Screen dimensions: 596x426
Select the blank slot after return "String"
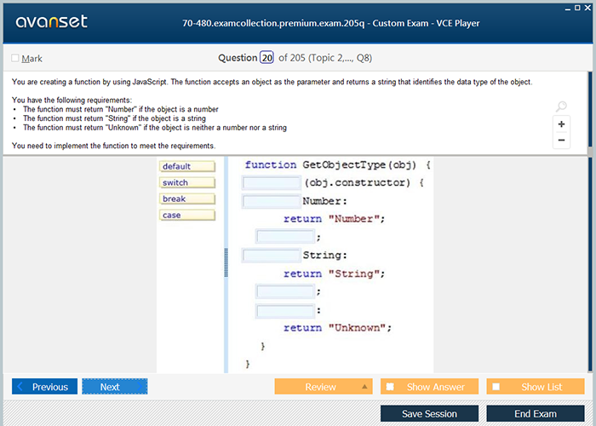coord(285,291)
